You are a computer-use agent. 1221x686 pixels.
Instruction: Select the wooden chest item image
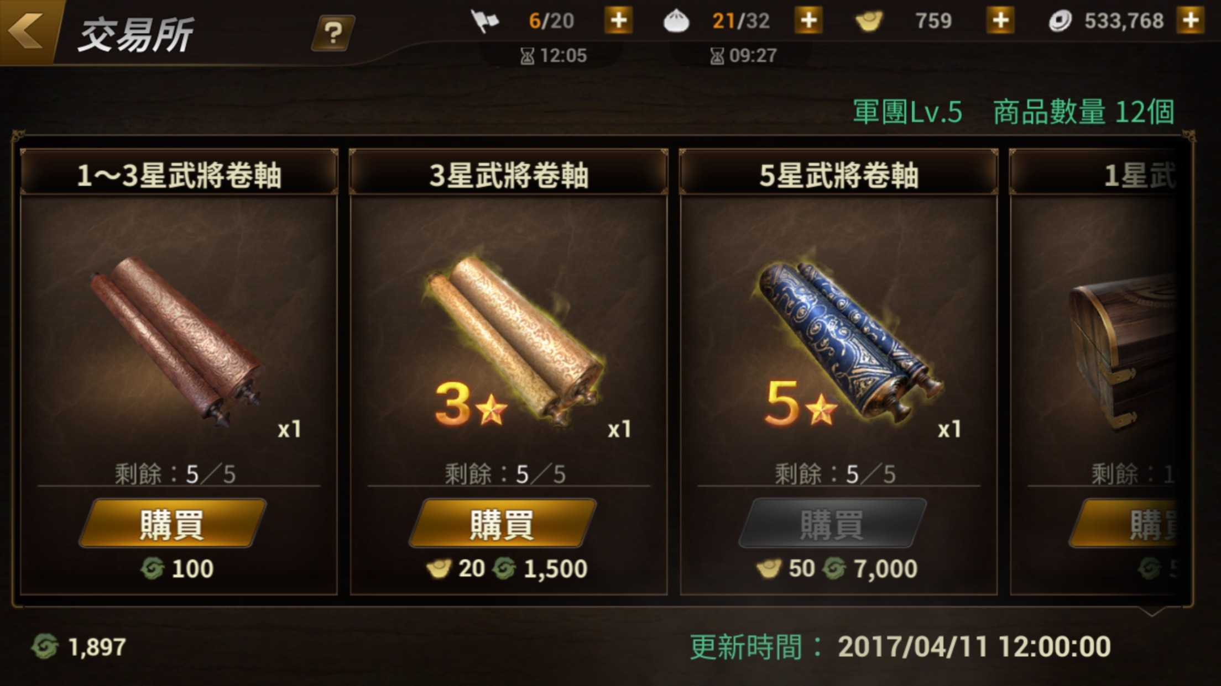tap(1123, 353)
